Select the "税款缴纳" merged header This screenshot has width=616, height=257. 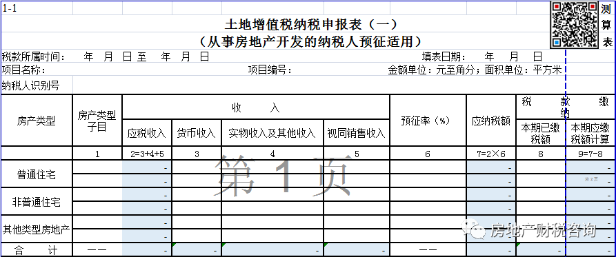click(x=566, y=107)
